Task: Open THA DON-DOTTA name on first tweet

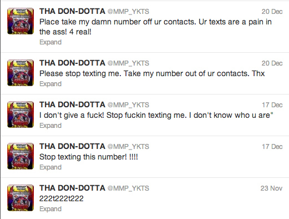Action: 72,11
